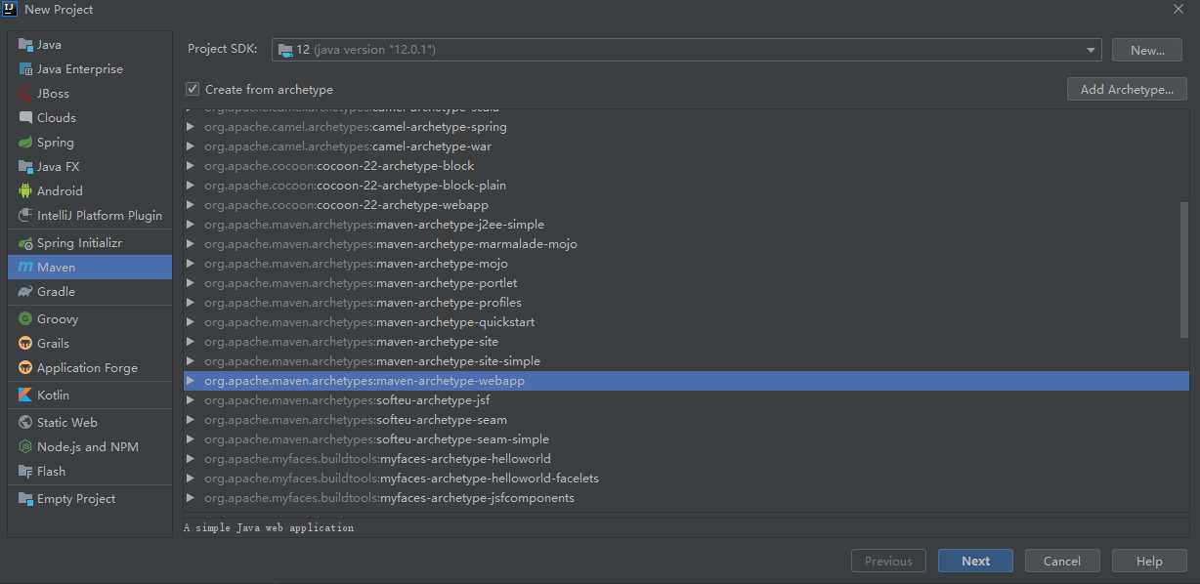Expand the maven-archetype-webapp entry
Screen dimensions: 1200x584
[191, 381]
